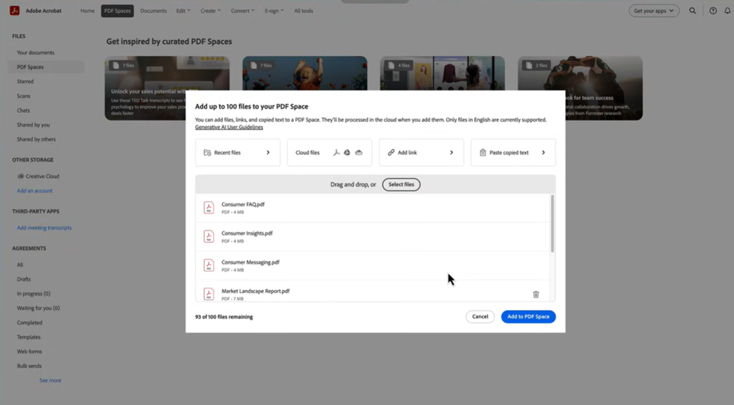Open the search magnifier icon
This screenshot has height=405, width=734.
coord(692,10)
